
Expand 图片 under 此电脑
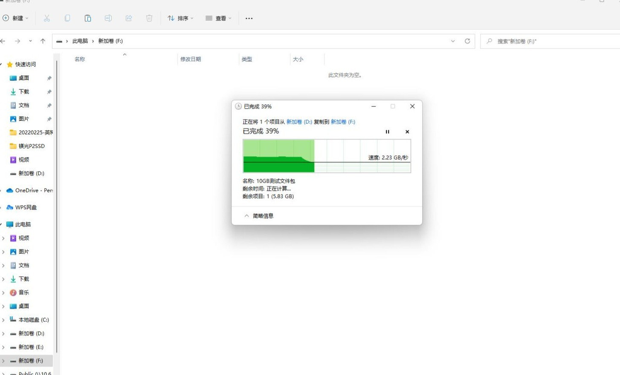click(x=3, y=252)
